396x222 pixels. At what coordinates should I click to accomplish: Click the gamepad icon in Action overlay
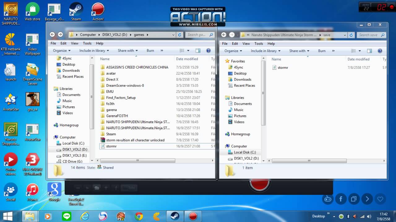point(328,199)
